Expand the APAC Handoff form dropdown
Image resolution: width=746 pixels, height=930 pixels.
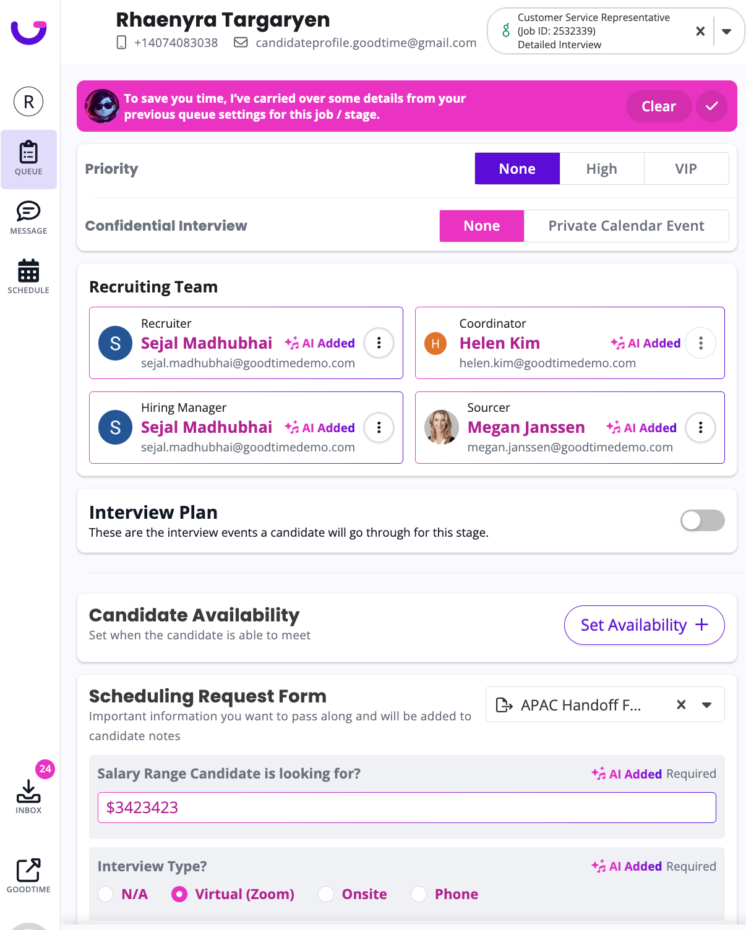tap(706, 705)
